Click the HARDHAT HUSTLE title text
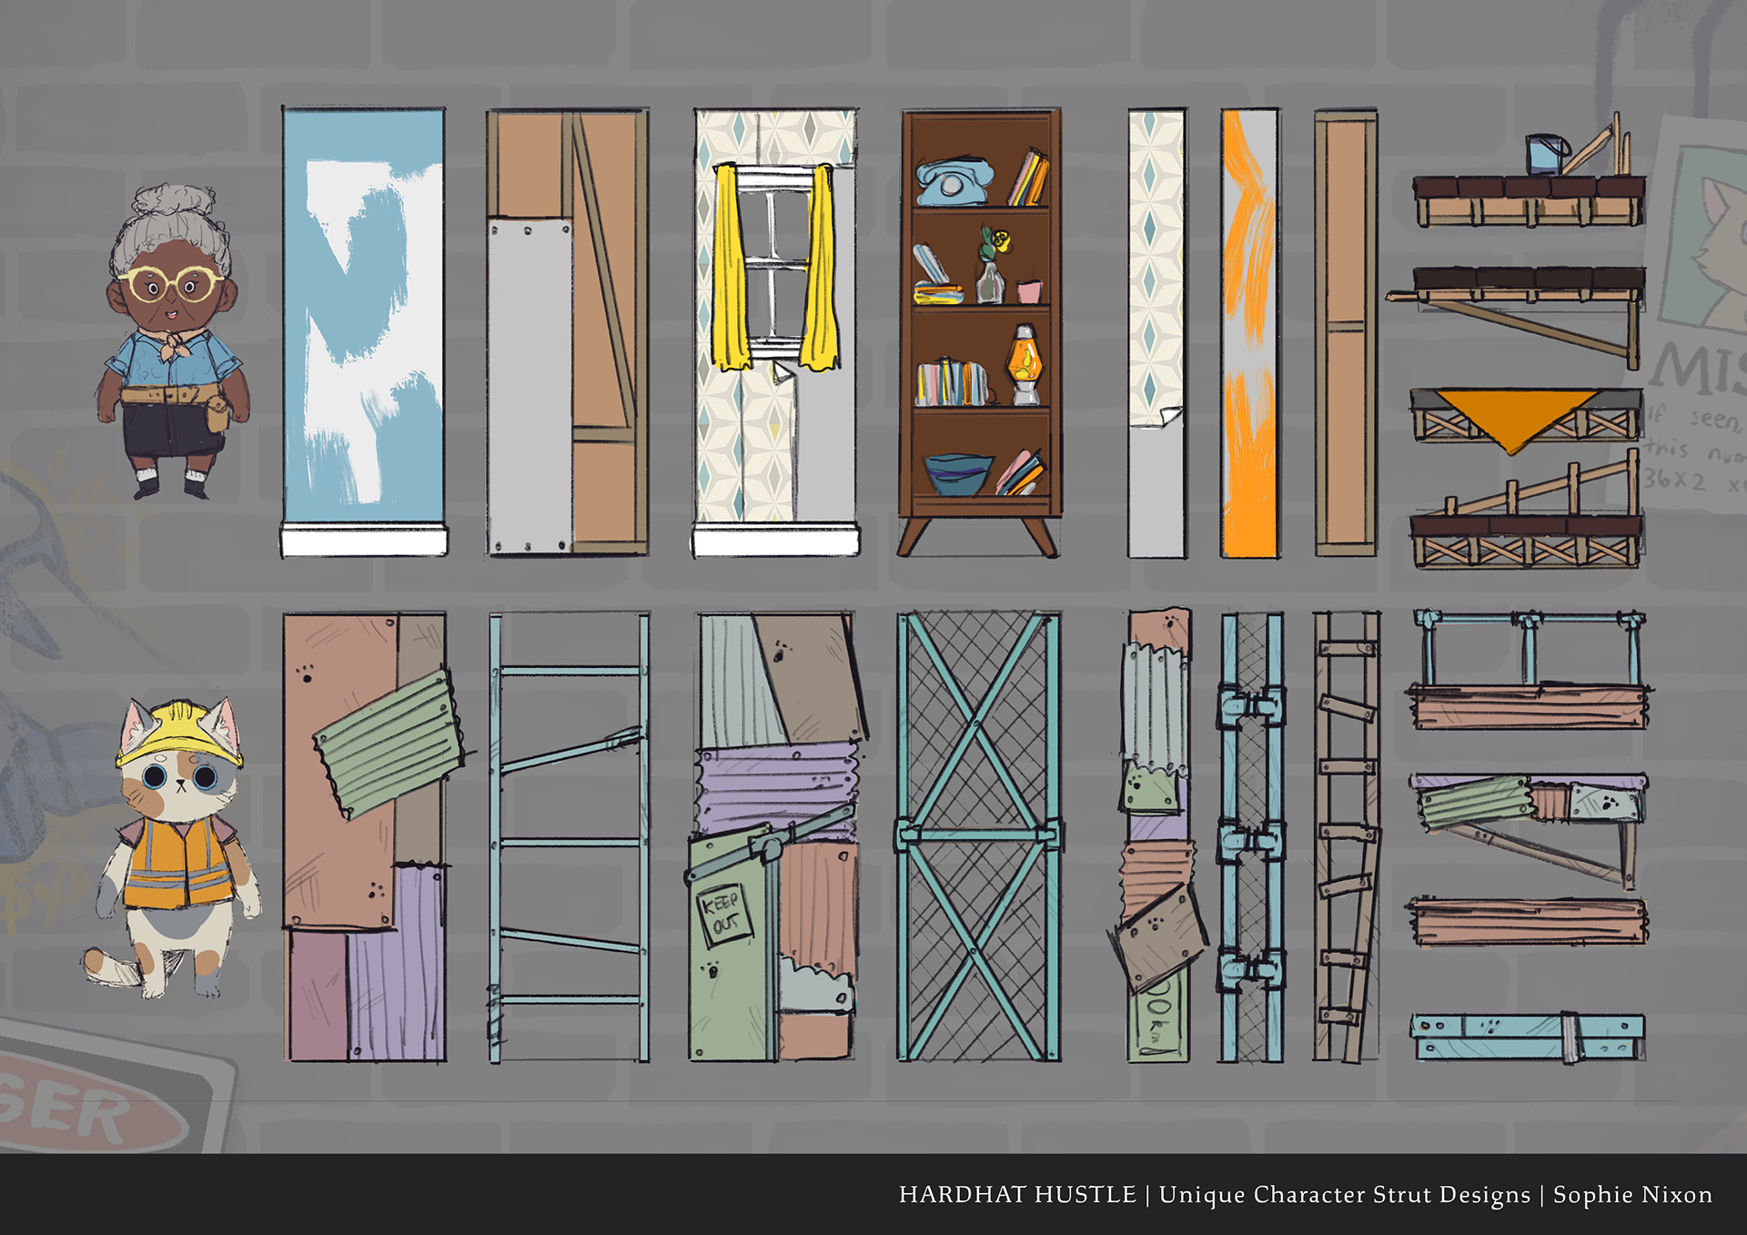The height and width of the screenshot is (1235, 1747). 1017,1194
